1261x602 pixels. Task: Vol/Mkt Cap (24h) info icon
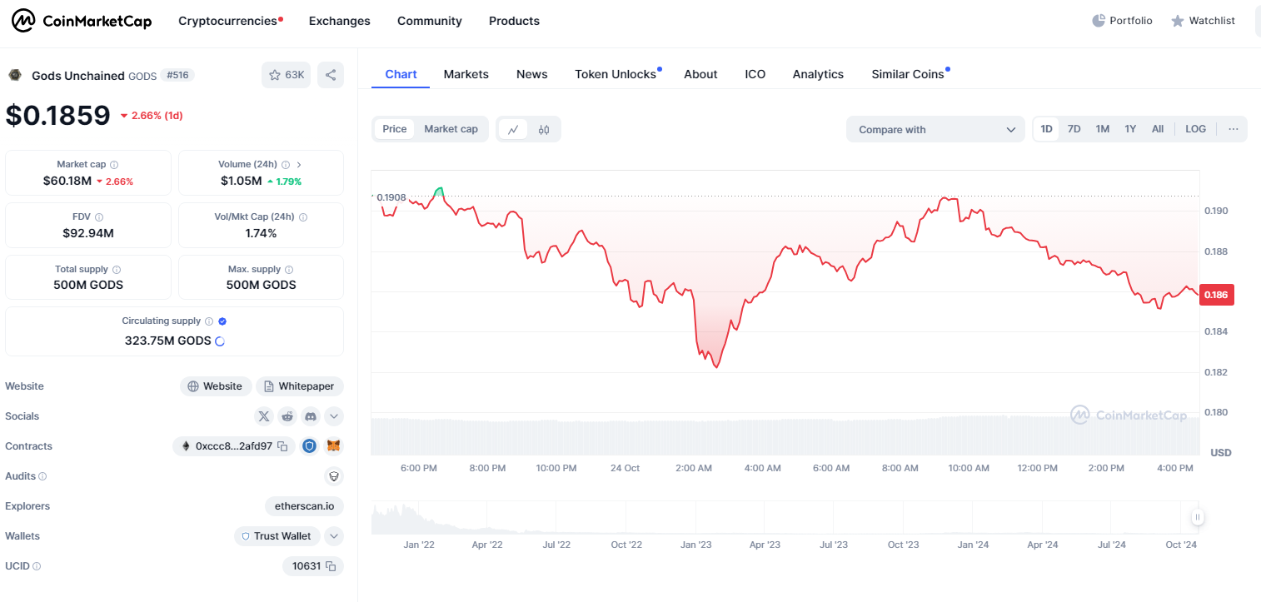pos(303,217)
